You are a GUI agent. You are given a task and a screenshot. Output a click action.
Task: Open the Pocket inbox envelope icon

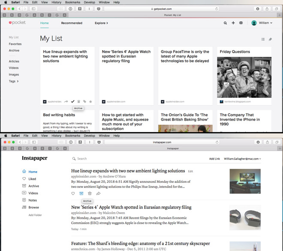[241, 23]
